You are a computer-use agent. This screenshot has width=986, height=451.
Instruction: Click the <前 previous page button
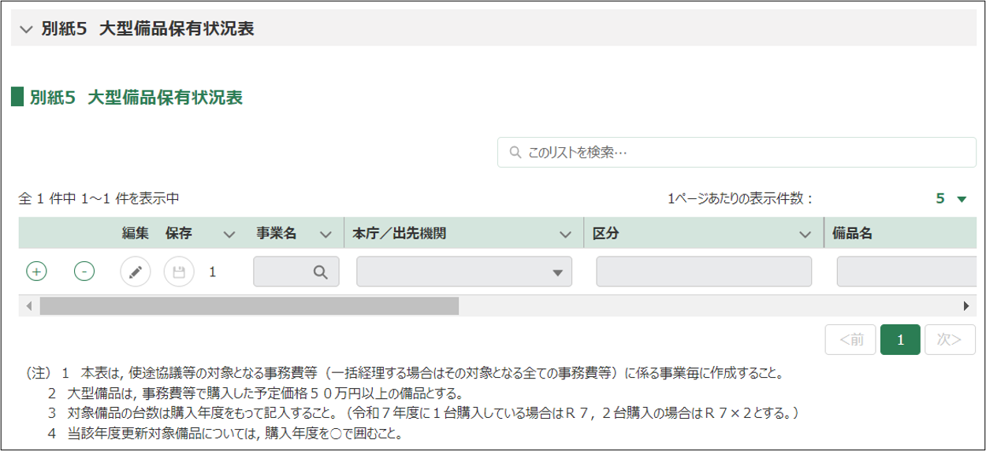[x=850, y=340]
